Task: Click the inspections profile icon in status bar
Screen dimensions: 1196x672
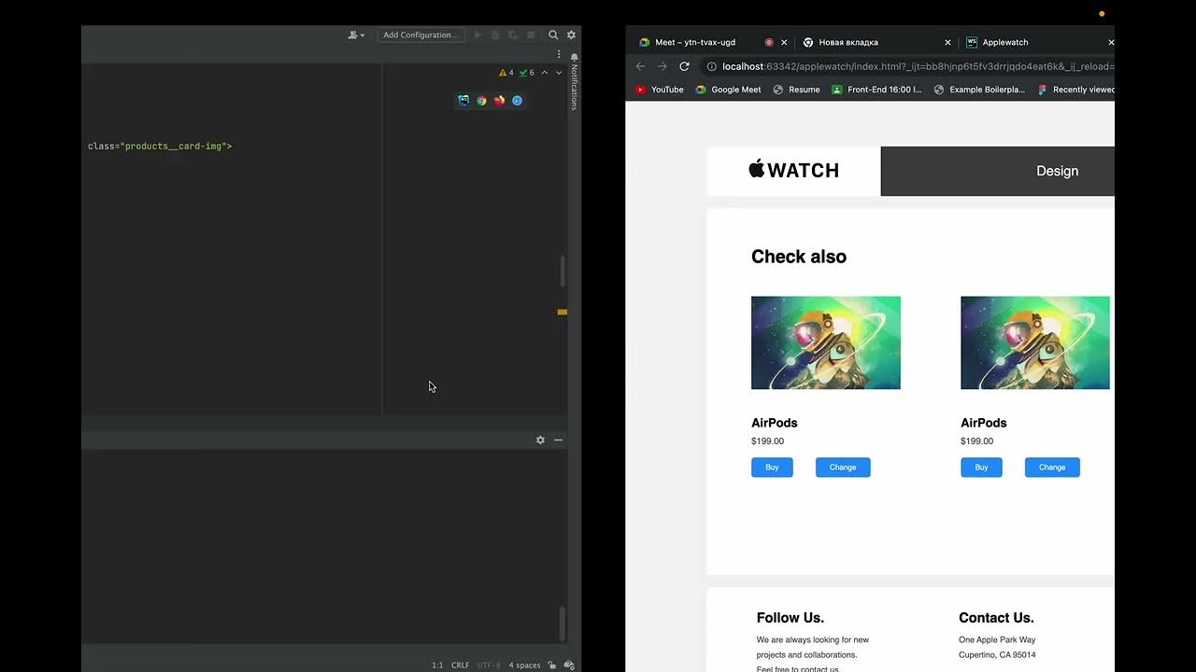Action: (569, 665)
